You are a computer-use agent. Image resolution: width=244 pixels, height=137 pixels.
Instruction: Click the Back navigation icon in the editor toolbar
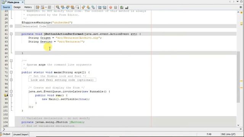pyautogui.click(x=42, y=7)
